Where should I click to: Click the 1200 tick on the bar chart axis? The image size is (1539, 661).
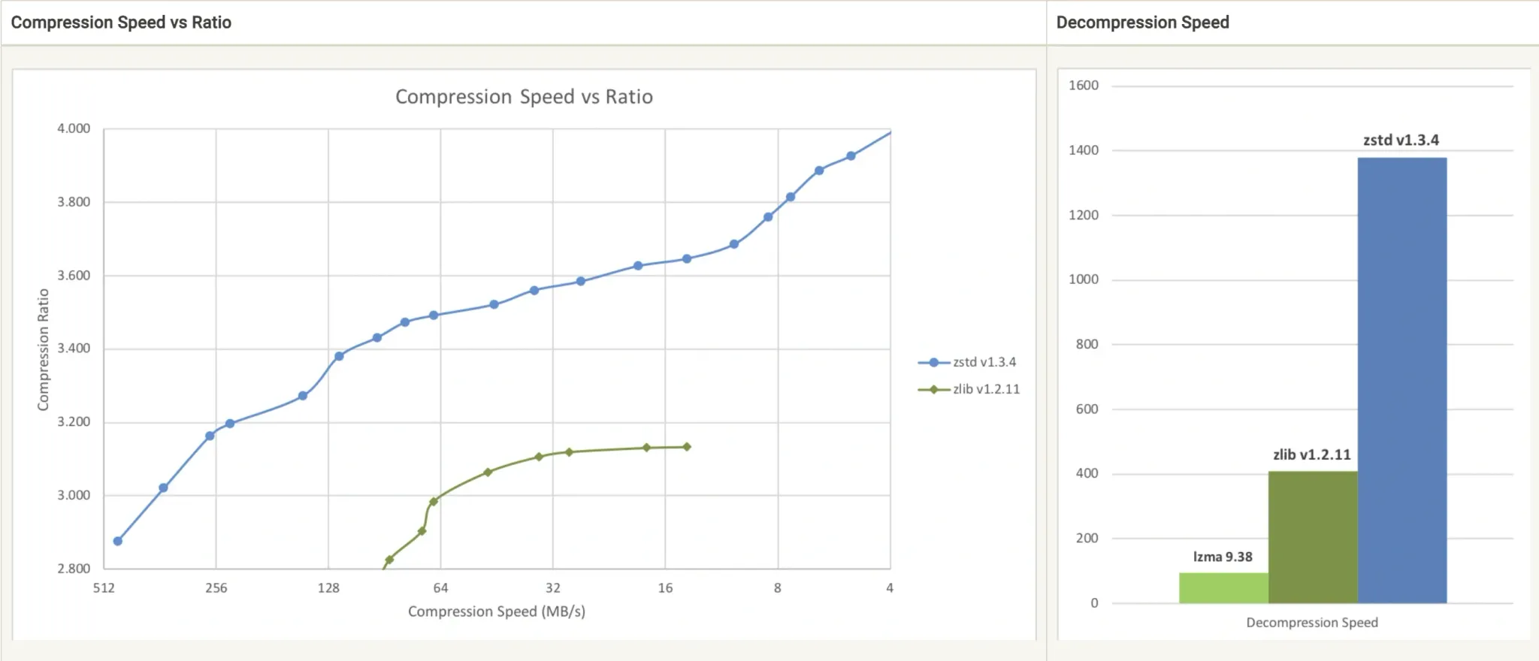coord(1084,215)
